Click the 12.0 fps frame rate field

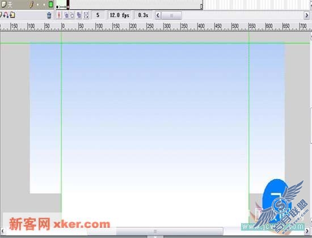point(120,15)
